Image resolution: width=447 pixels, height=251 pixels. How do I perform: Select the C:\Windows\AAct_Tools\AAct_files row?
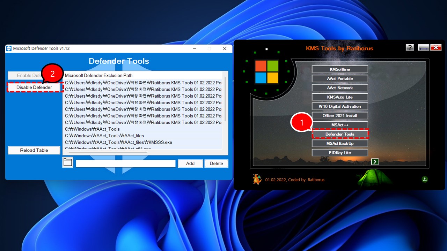[x=142, y=136]
